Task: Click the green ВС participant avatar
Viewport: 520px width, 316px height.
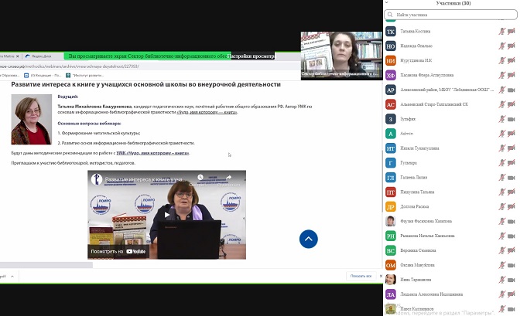Action: [x=391, y=250]
